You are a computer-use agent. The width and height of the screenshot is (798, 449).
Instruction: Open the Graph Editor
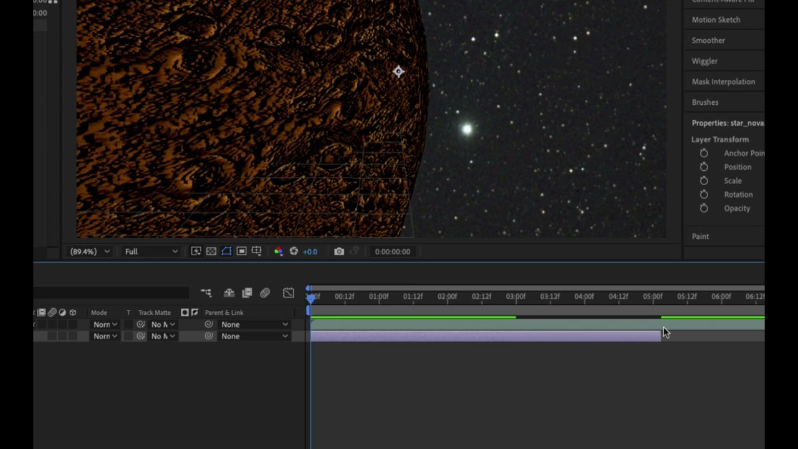[288, 292]
